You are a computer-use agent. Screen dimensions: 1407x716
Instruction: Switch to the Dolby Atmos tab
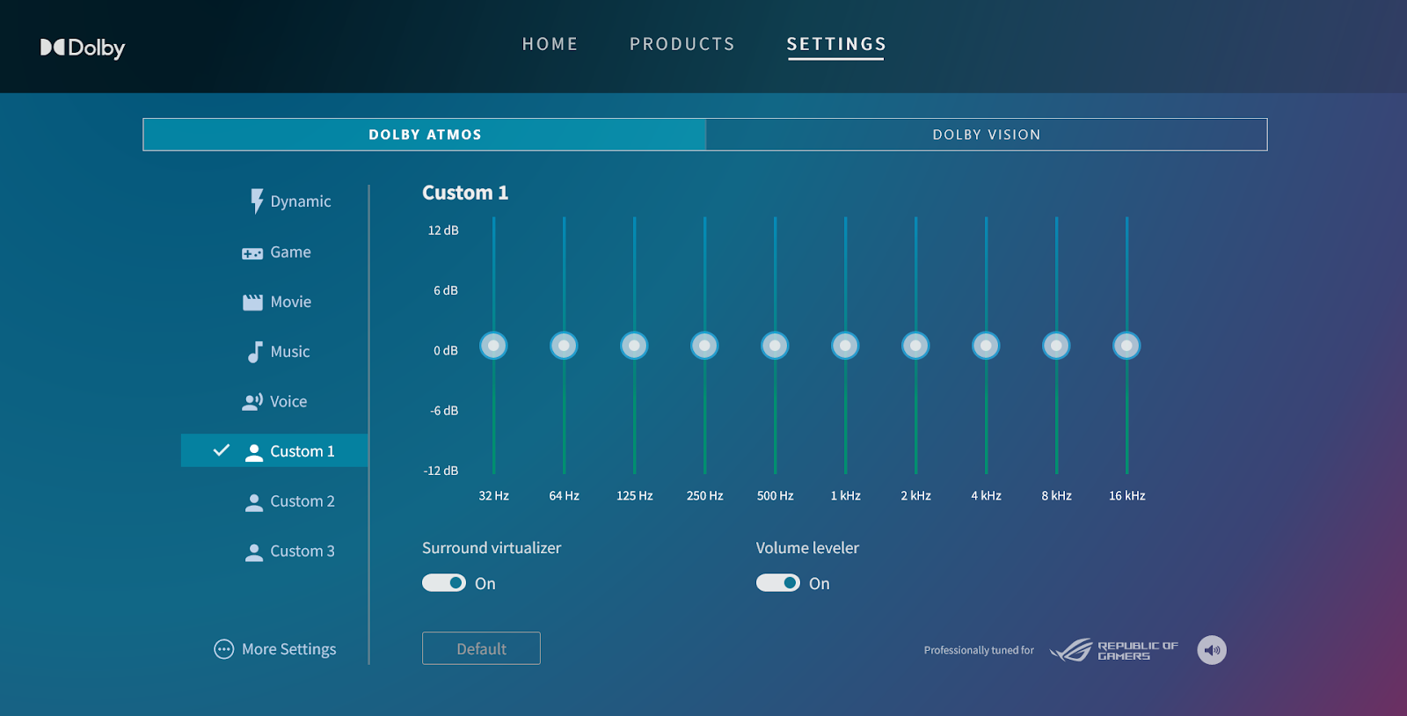[425, 135]
